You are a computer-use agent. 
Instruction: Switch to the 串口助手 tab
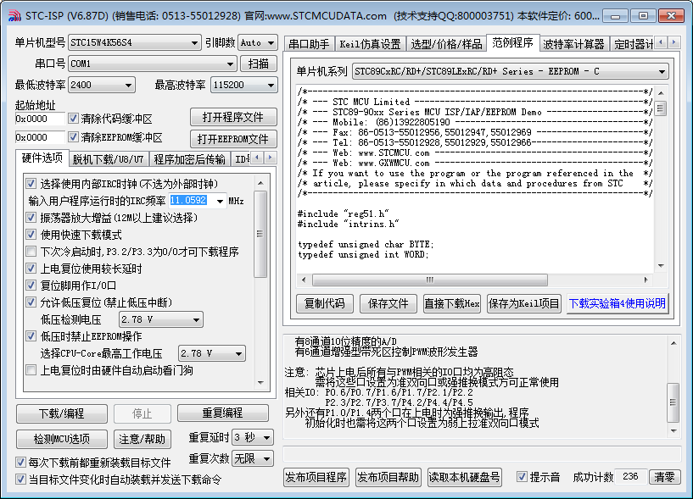[308, 44]
